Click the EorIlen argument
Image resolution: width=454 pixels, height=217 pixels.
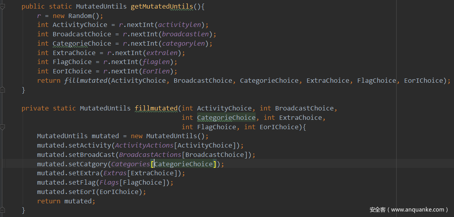click(x=158, y=71)
